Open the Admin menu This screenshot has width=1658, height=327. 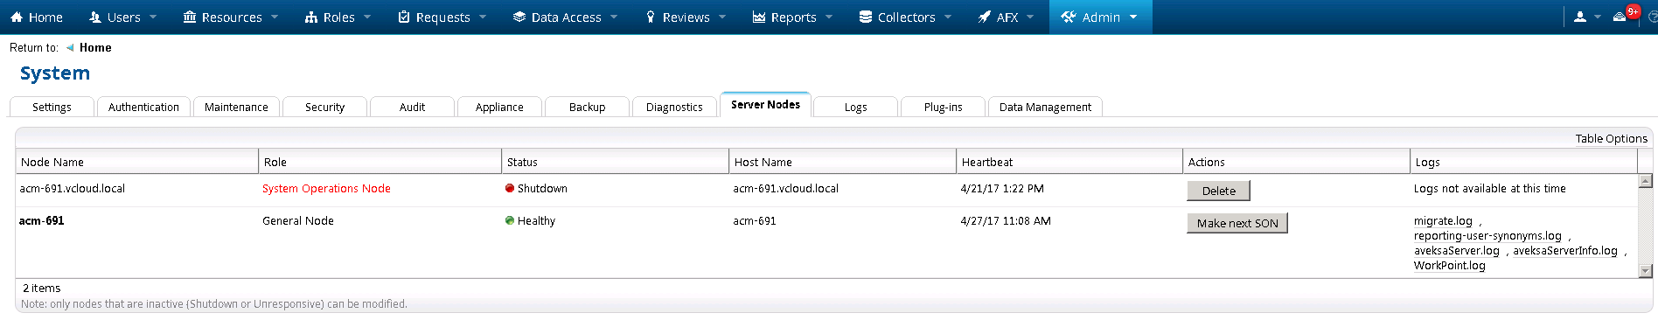pos(1100,17)
